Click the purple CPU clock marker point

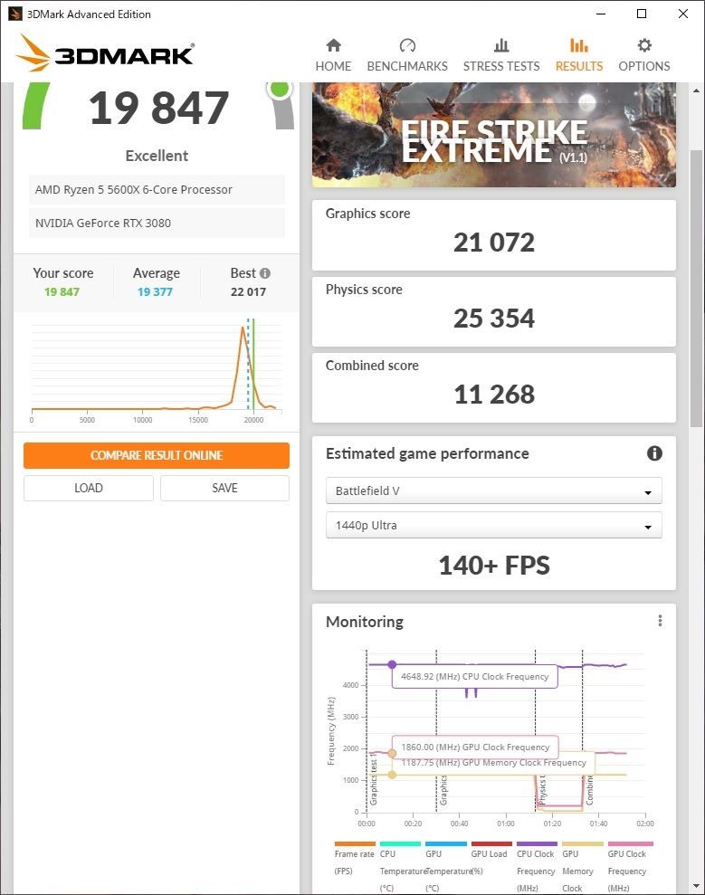point(392,664)
